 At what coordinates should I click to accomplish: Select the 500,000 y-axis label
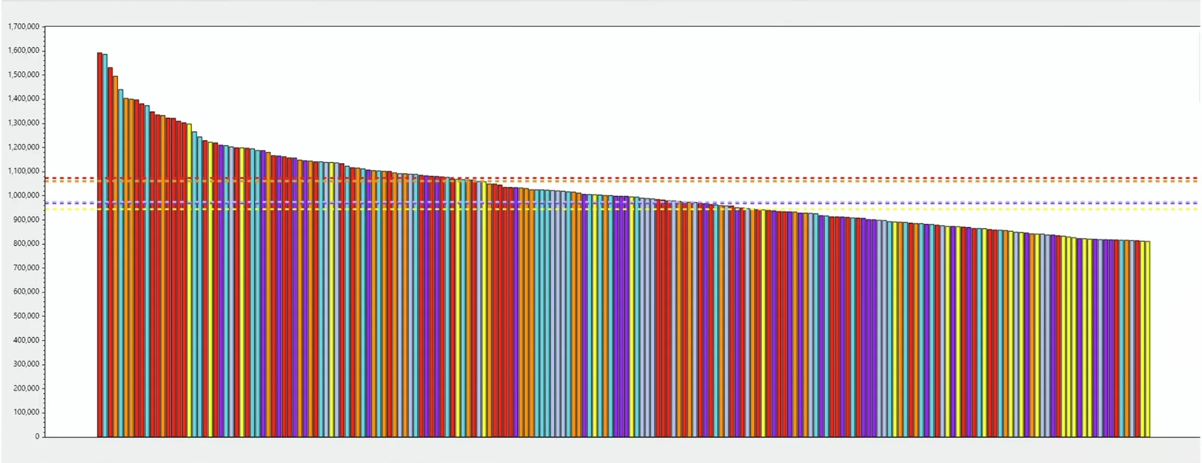pos(26,316)
